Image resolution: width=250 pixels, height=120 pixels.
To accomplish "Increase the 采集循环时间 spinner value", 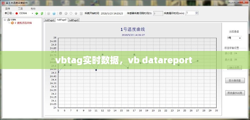I will click(x=197, y=12).
